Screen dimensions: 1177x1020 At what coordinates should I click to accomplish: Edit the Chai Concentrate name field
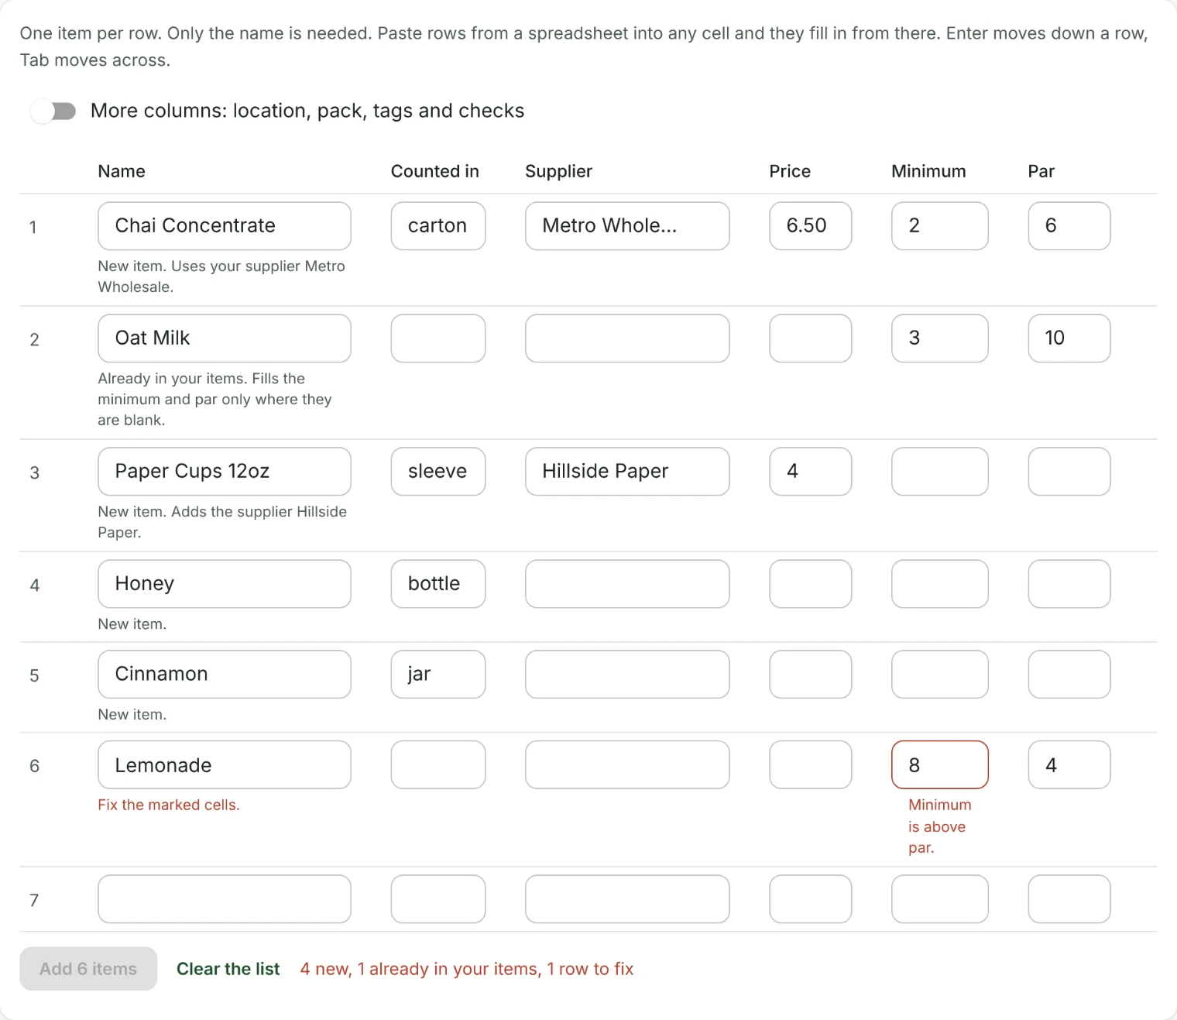click(225, 226)
